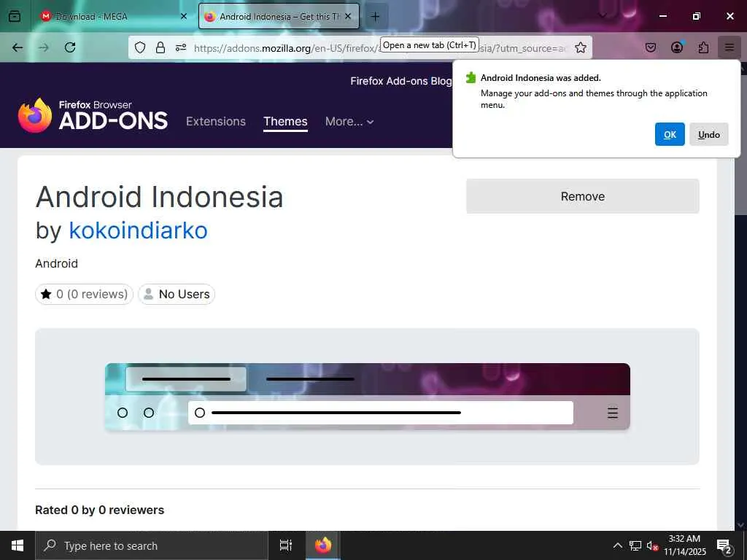The image size is (747, 560).
Task: Close the Download - MEGA tab
Action: 183,17
